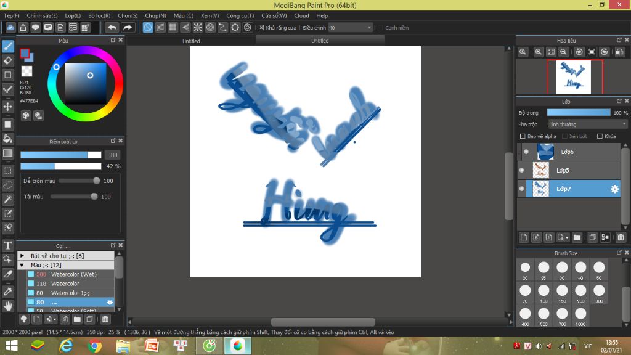Adjust the Dễ trộn màu slider
This screenshot has width=631, height=355.
pyautogui.click(x=79, y=181)
